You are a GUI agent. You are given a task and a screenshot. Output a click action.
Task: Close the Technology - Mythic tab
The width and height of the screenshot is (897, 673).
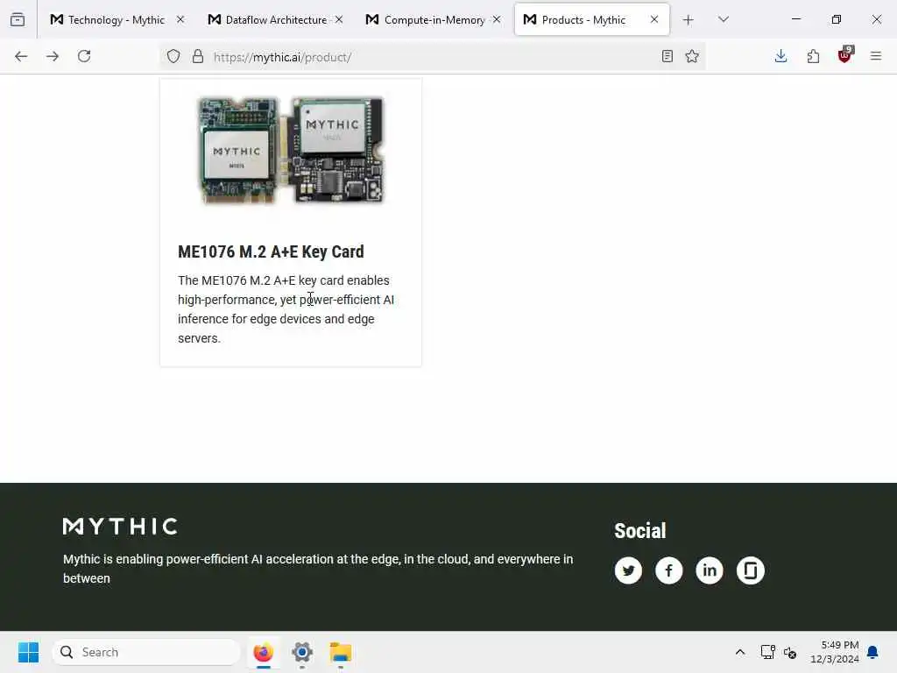tap(180, 19)
